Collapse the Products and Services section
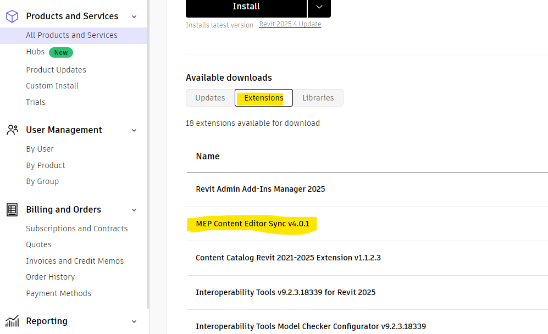The image size is (548, 334). point(134,16)
